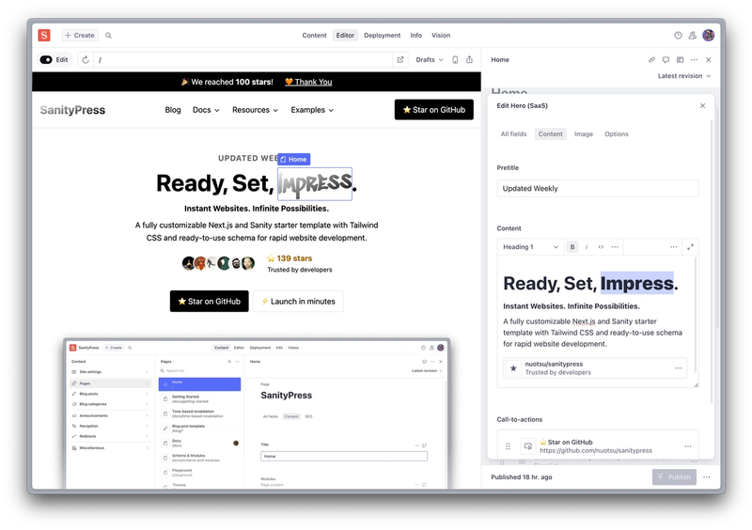Screen dimensions: 752x530
Task: Click the Create button
Action: click(80, 36)
